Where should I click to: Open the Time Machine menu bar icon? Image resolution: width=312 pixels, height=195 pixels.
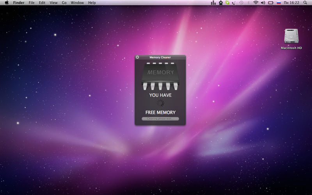coord(241,3)
